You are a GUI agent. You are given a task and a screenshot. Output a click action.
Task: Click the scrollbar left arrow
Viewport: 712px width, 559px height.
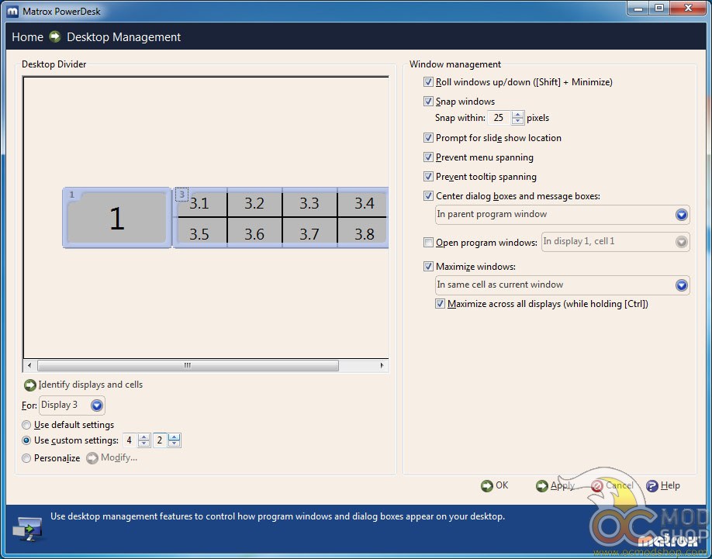point(29,365)
